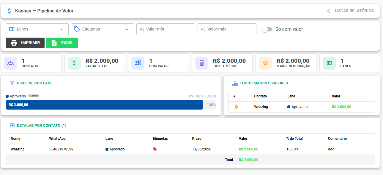Click Whazing name in Detalhe por Contato table
The width and height of the screenshot is (383, 175).
coord(18,149)
